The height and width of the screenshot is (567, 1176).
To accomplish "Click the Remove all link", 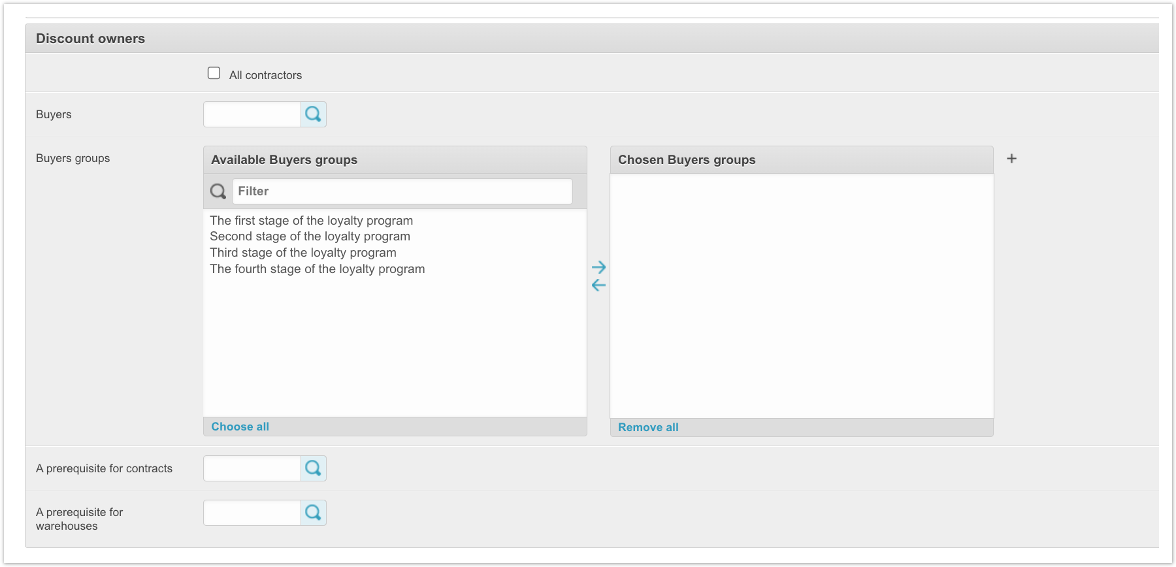I will coord(648,427).
